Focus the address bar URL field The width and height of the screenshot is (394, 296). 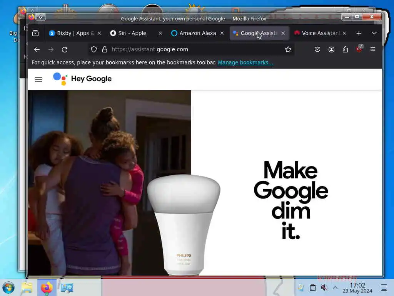tap(191, 50)
